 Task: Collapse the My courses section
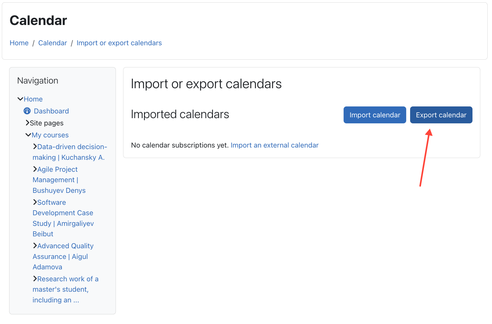pyautogui.click(x=28, y=135)
